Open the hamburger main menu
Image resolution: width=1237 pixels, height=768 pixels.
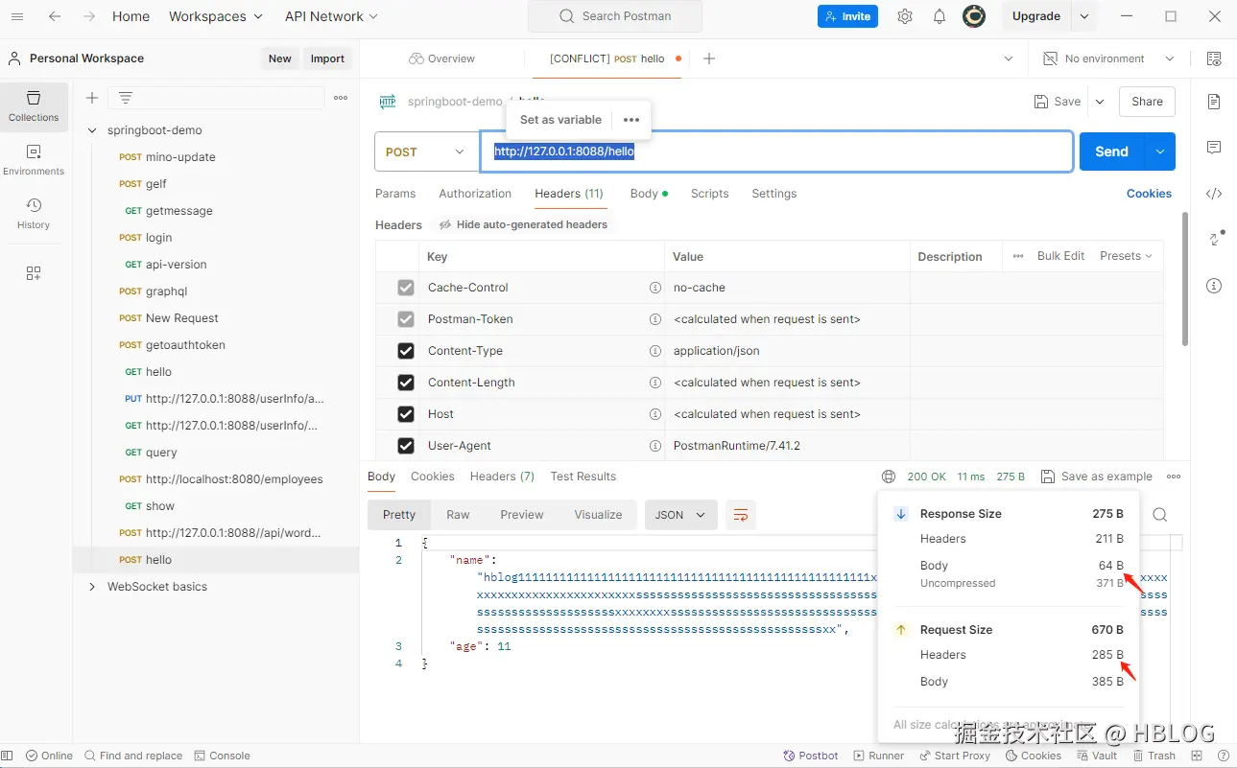[x=17, y=16]
